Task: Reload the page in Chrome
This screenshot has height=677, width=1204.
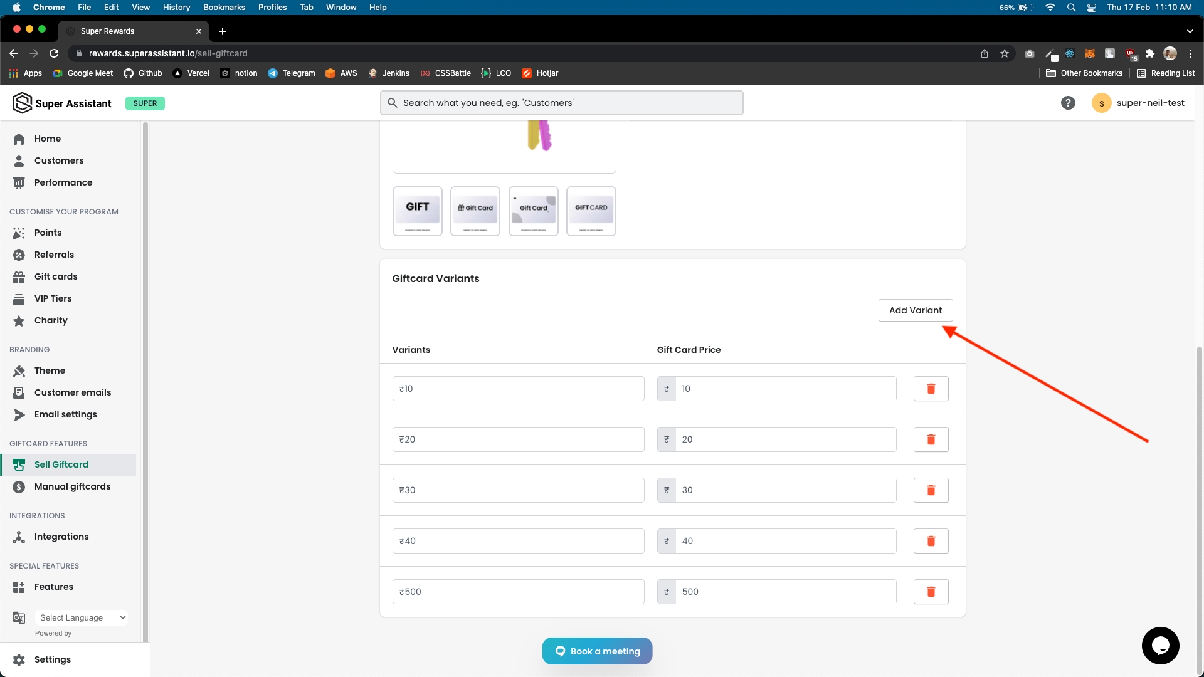Action: (54, 53)
